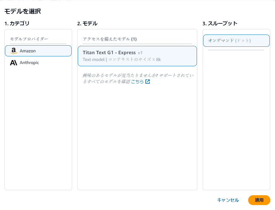This screenshot has width=275, height=210.
Task: Click the Anthropic logo icon
Action: click(x=14, y=63)
